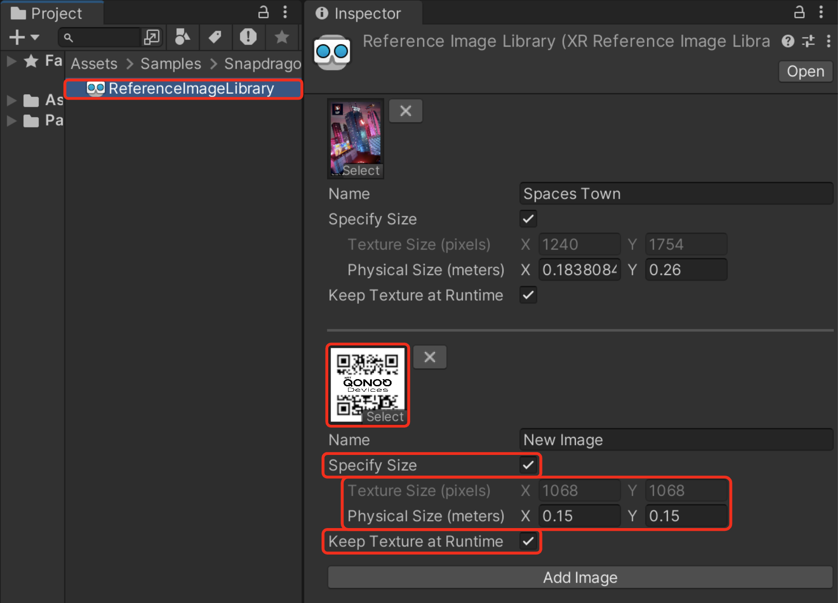Click the Project panel lock icon

pyautogui.click(x=263, y=12)
